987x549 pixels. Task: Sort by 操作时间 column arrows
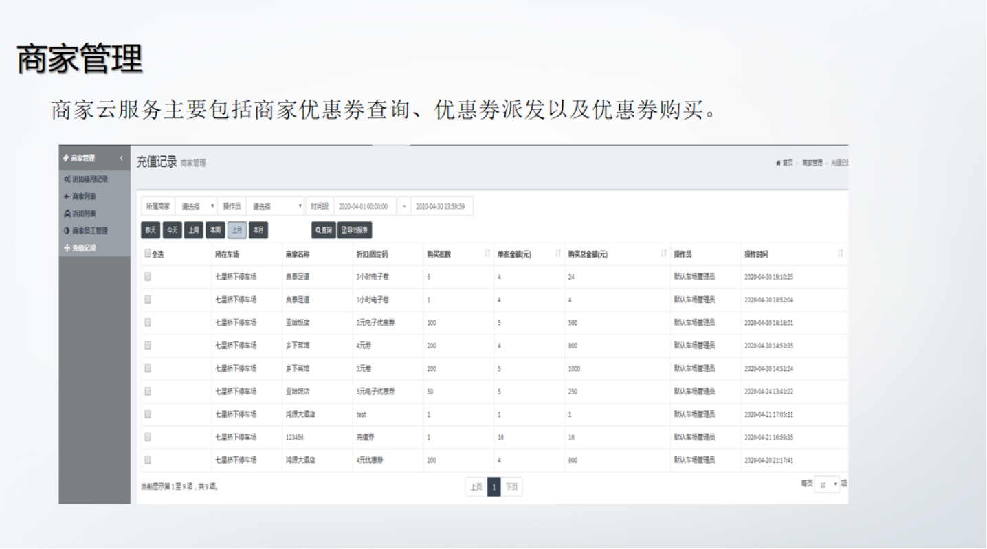840,254
